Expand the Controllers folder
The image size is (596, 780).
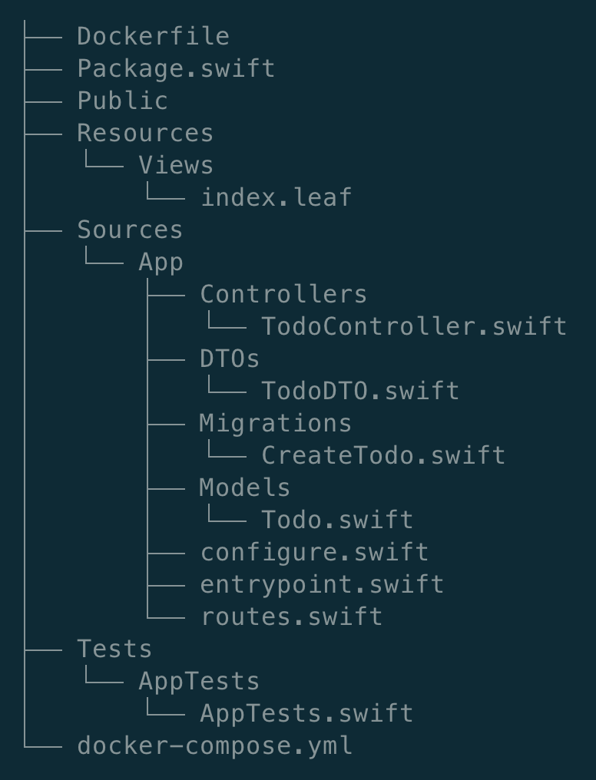283,294
